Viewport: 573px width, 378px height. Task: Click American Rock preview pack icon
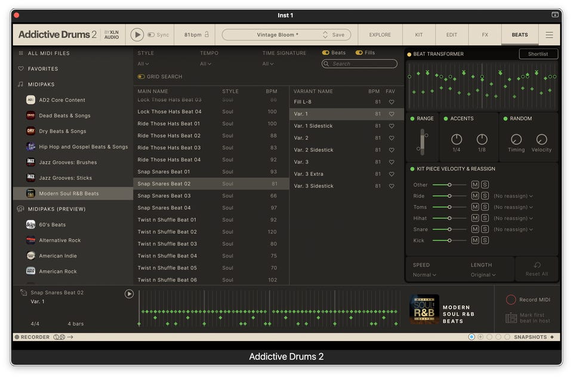pyautogui.click(x=30, y=271)
